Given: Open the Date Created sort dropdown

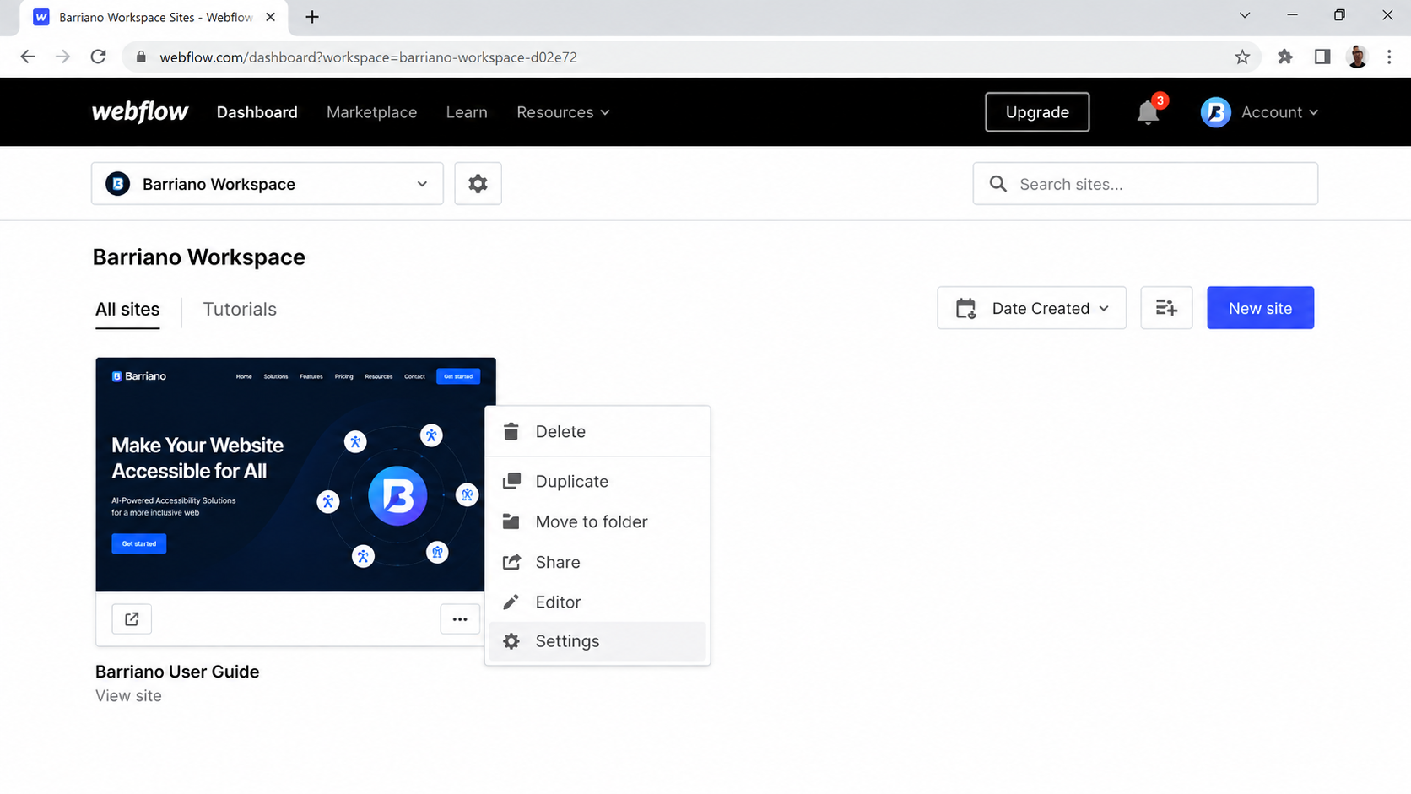Looking at the screenshot, I should (1031, 308).
